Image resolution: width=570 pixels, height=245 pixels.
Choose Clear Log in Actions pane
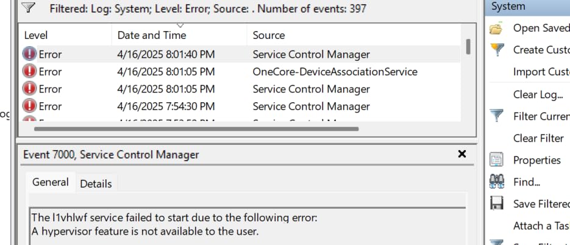click(x=538, y=94)
